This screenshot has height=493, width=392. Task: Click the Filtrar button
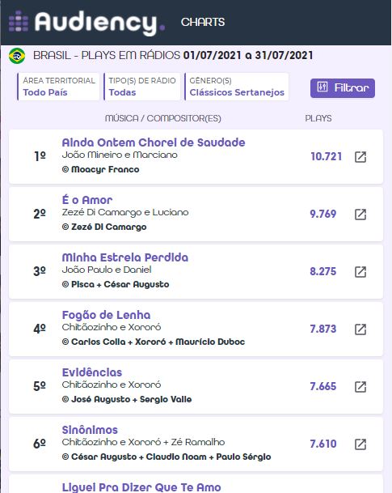coord(343,88)
